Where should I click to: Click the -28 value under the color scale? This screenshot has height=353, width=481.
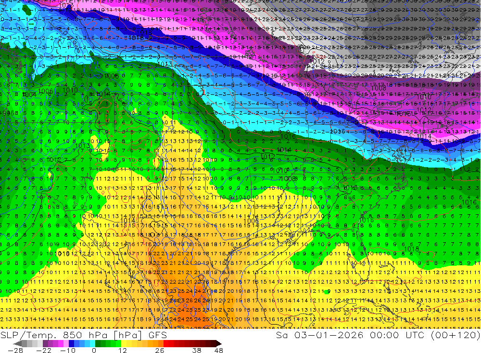pos(15,350)
